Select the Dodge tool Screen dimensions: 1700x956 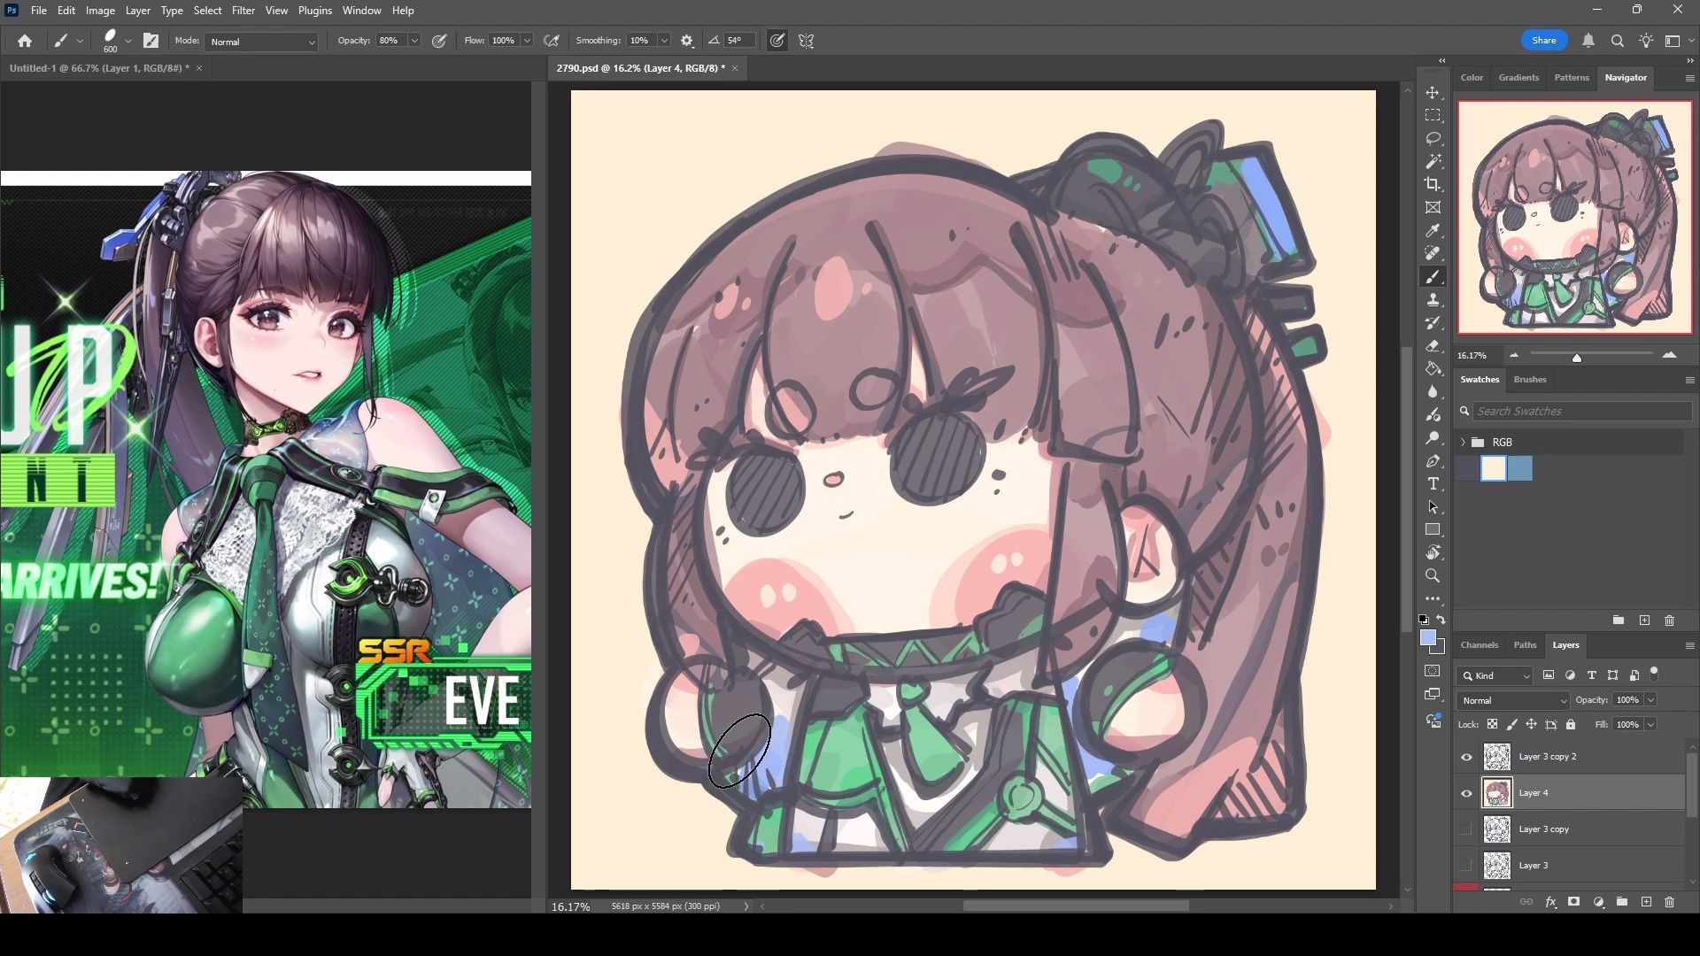tap(1433, 438)
